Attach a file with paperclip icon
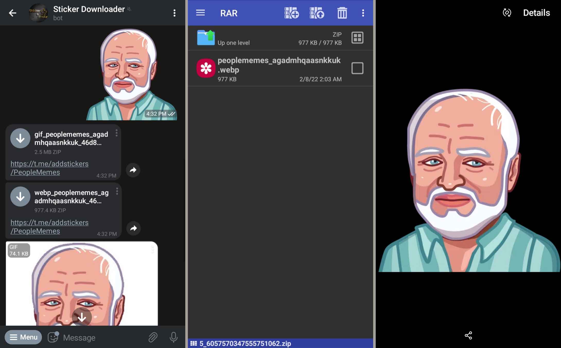This screenshot has height=348, width=561. pyautogui.click(x=153, y=337)
